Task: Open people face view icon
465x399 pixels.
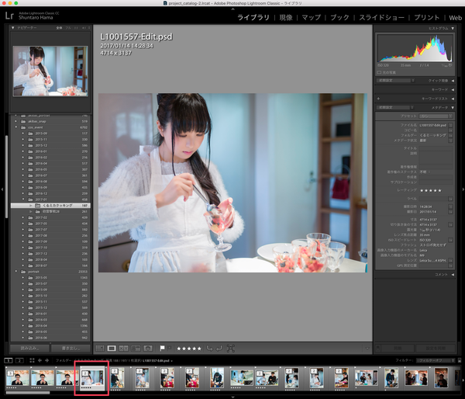Action: pyautogui.click(x=148, y=349)
